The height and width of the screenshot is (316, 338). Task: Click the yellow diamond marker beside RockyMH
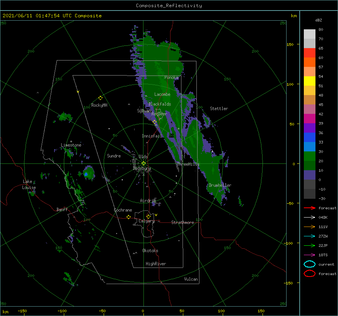click(x=100, y=98)
